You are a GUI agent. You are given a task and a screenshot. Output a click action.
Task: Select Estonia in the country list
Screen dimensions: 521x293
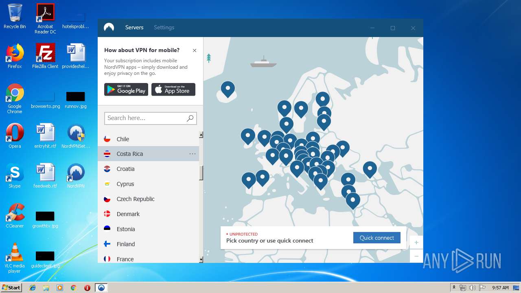[148, 229]
